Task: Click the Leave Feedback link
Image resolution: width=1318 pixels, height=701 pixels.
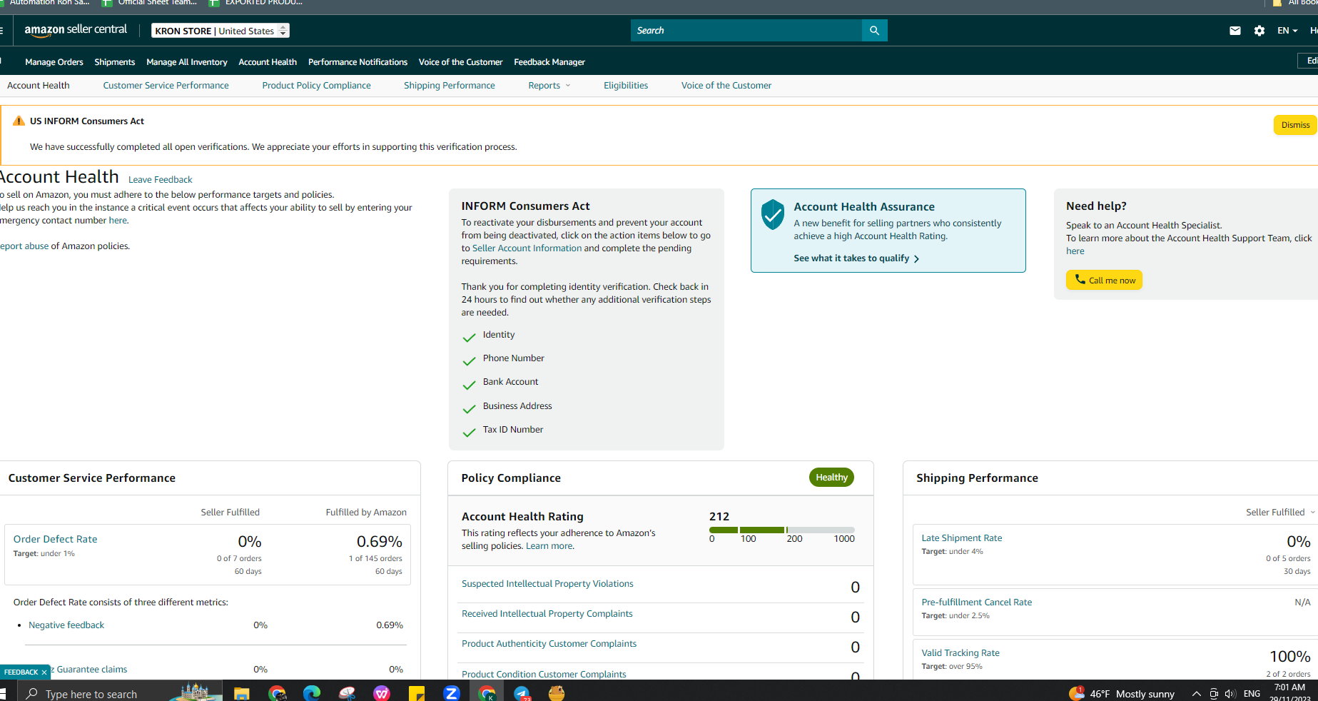Action: click(161, 180)
